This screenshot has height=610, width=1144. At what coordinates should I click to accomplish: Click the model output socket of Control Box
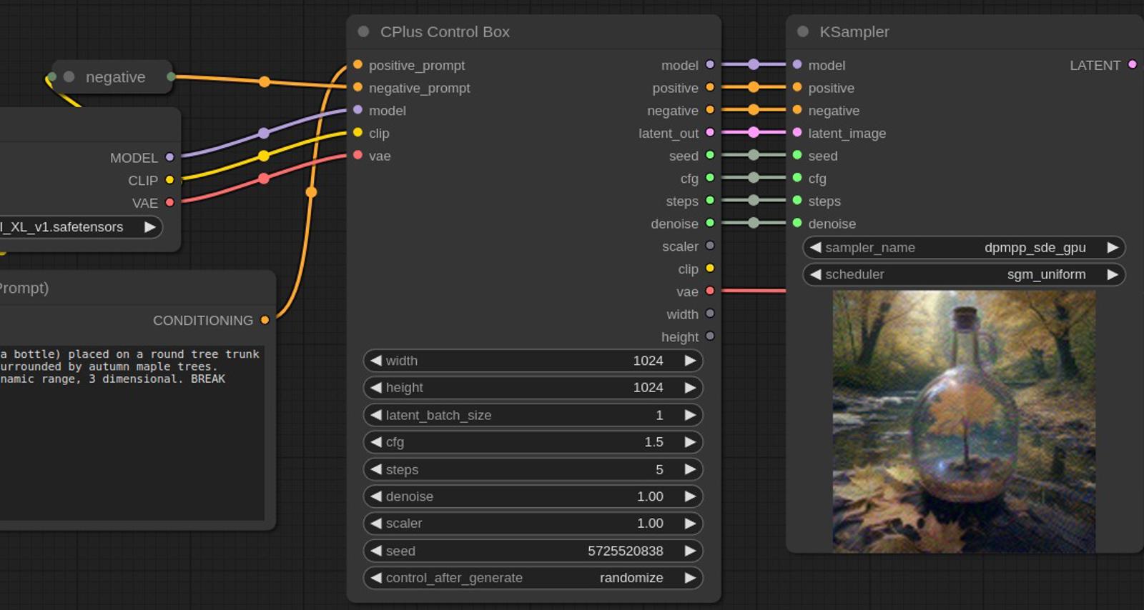pos(710,64)
